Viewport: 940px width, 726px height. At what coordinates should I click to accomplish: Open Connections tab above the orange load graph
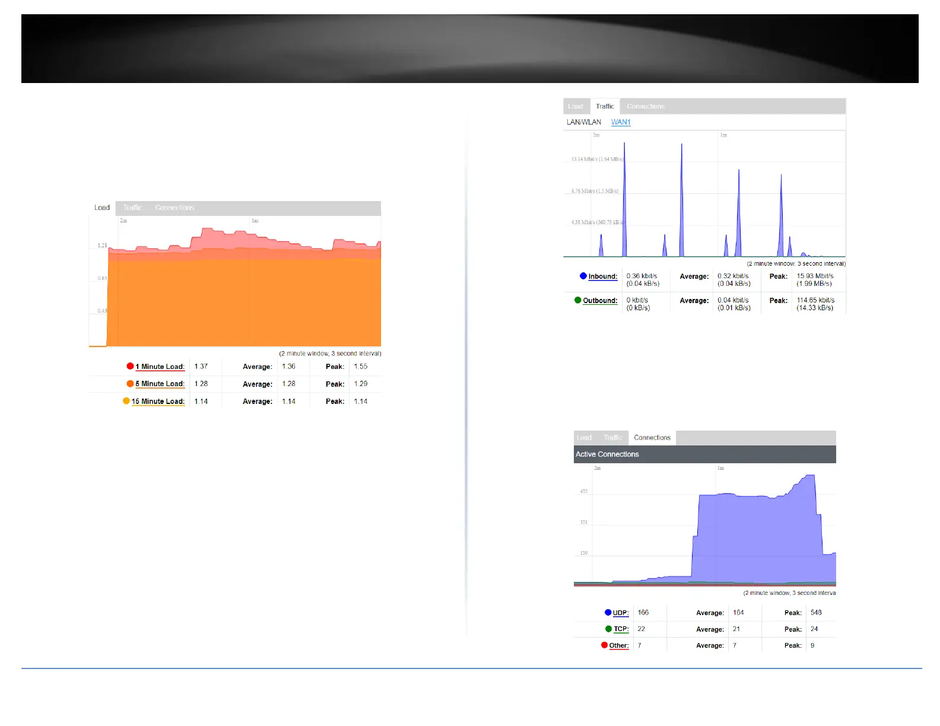174,208
